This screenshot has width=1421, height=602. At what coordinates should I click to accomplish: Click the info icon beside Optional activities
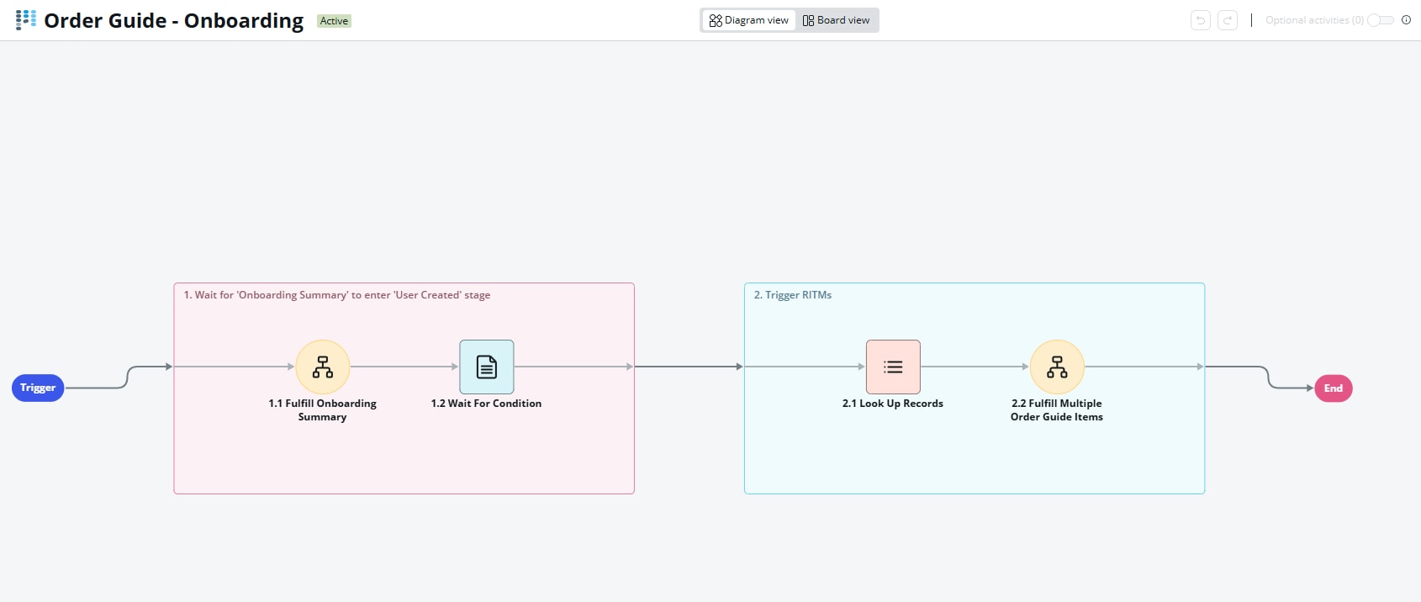(x=1406, y=20)
